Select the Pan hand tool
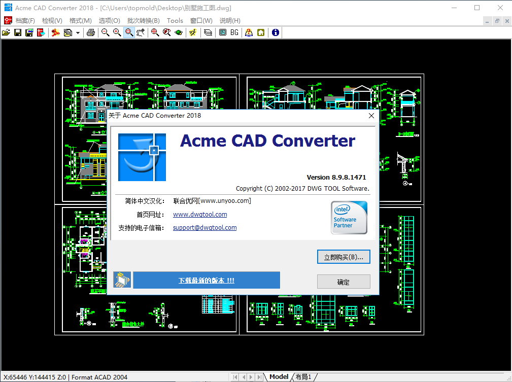Image resolution: width=512 pixels, height=382 pixels. click(141, 32)
